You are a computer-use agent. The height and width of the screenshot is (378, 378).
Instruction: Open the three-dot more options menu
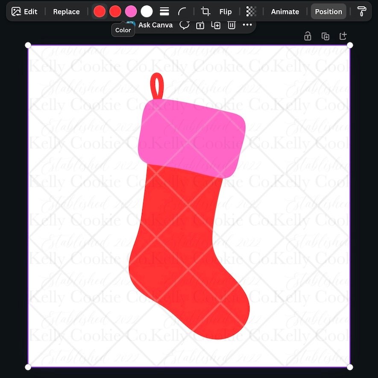click(x=247, y=25)
